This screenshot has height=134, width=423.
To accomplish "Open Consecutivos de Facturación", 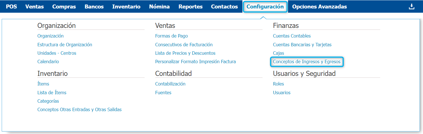I will (x=184, y=45).
